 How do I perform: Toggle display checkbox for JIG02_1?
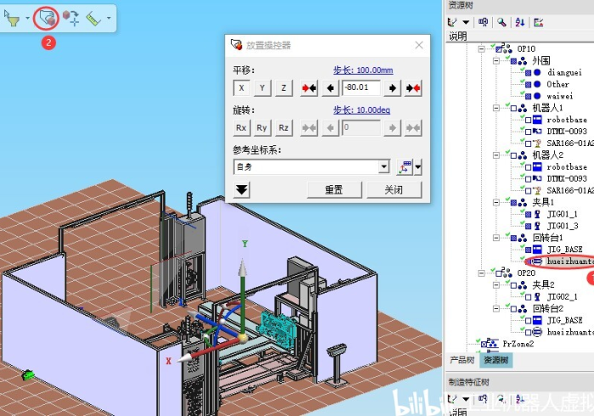tap(529, 296)
